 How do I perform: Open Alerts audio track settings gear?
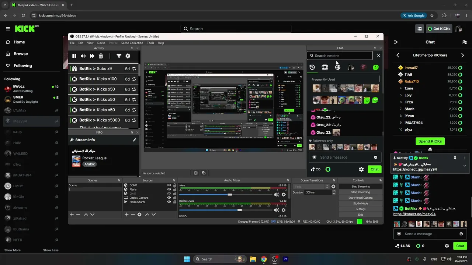click(x=284, y=195)
